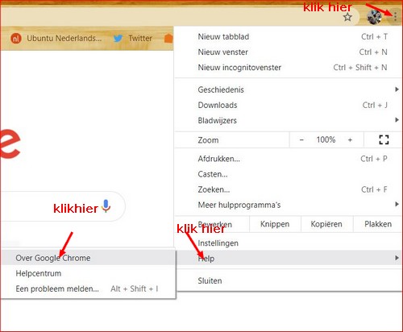Viewport: 403px width, 332px height.
Task: Decrease zoom with the minus button
Action: pos(301,140)
